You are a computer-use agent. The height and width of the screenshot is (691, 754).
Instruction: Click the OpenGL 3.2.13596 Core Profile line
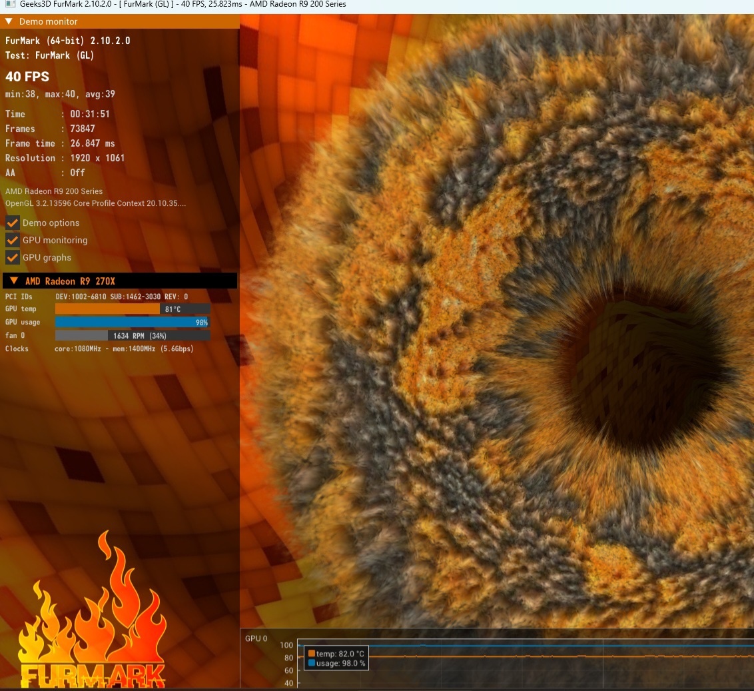click(95, 203)
